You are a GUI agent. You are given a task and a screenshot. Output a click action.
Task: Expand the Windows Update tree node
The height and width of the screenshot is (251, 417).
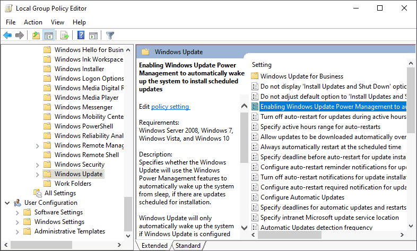pos(38,175)
